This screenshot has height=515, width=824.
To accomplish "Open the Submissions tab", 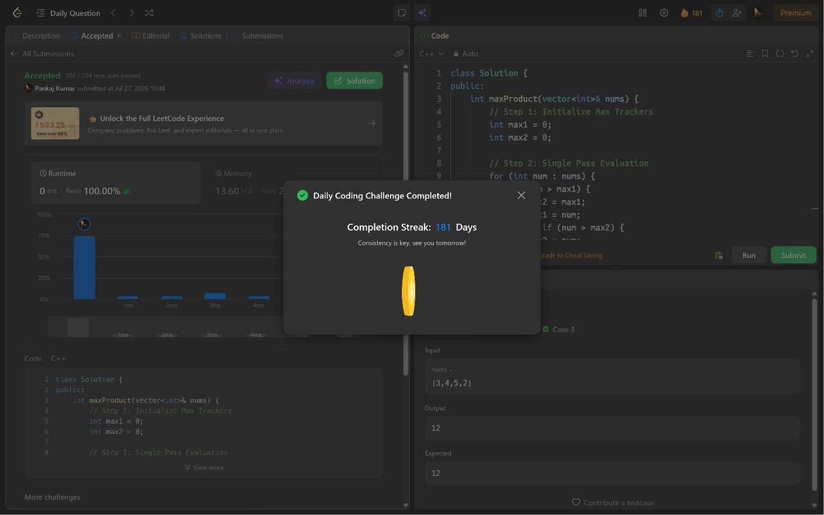I will click(x=257, y=36).
